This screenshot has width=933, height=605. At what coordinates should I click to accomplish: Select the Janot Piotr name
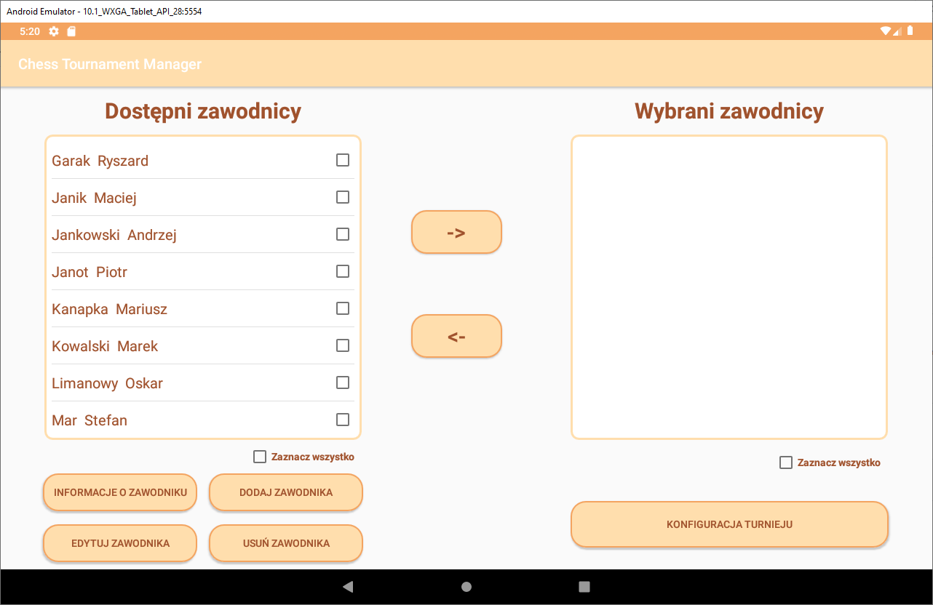point(90,272)
